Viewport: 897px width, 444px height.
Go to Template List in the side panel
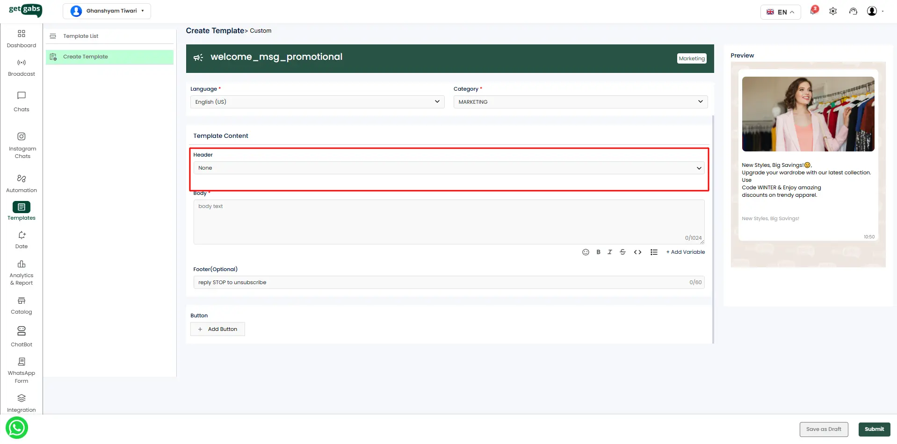81,36
